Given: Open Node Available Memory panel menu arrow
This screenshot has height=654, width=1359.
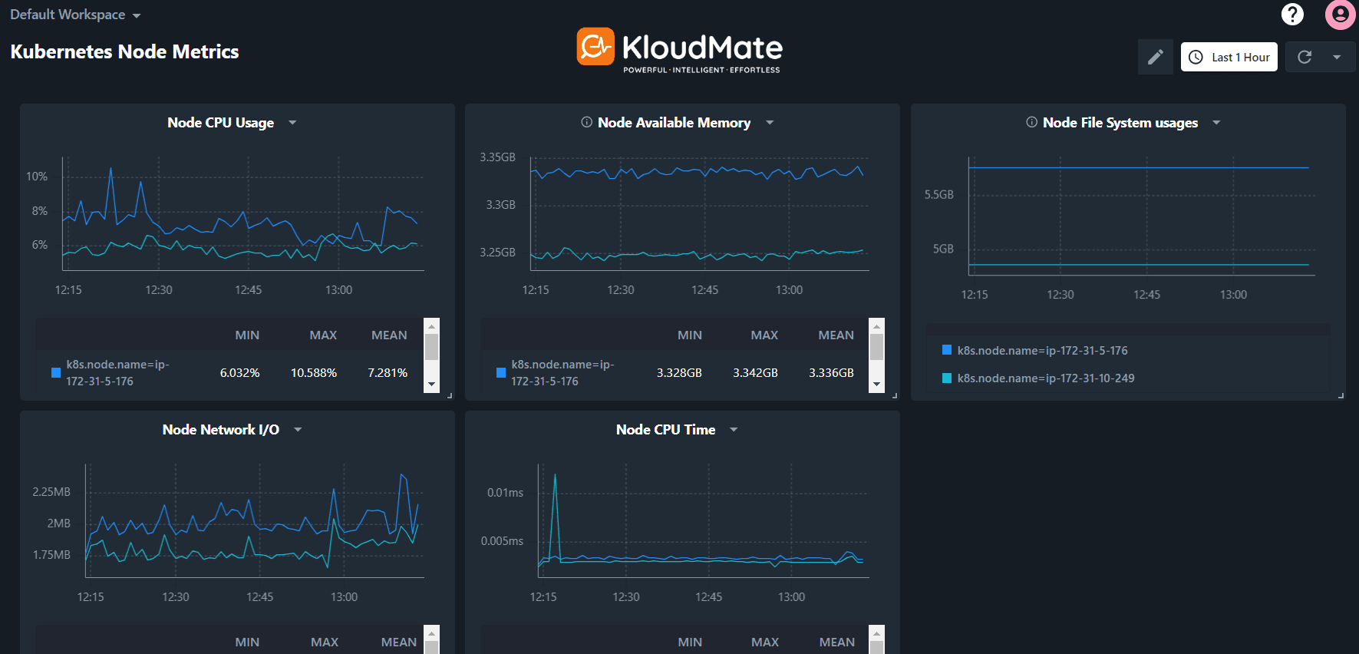Looking at the screenshot, I should click(770, 123).
